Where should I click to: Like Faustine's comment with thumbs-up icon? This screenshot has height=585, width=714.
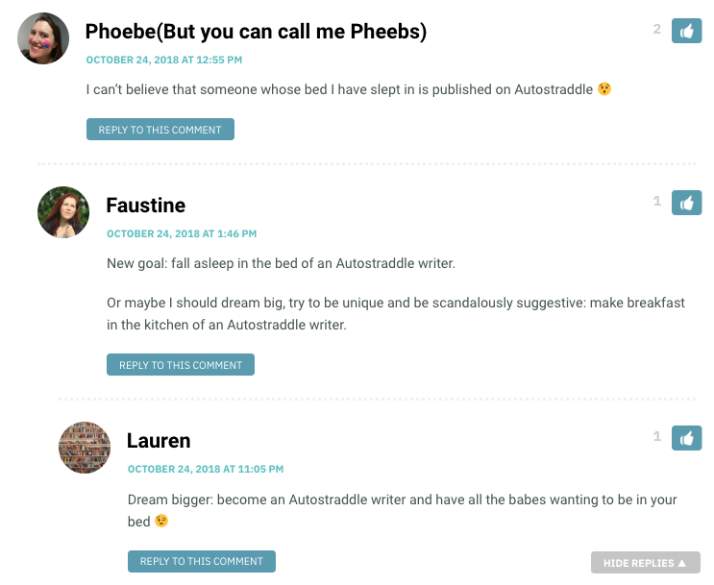tap(686, 203)
